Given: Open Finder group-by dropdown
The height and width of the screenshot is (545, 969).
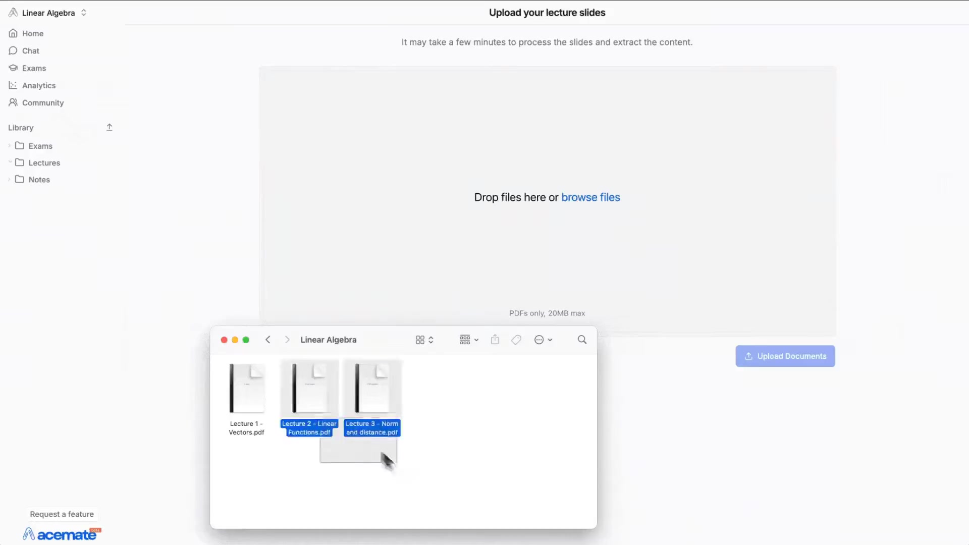Looking at the screenshot, I should coord(468,340).
